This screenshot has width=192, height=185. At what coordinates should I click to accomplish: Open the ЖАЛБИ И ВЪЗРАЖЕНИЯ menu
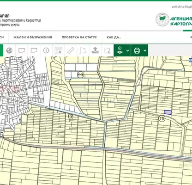click(33, 37)
